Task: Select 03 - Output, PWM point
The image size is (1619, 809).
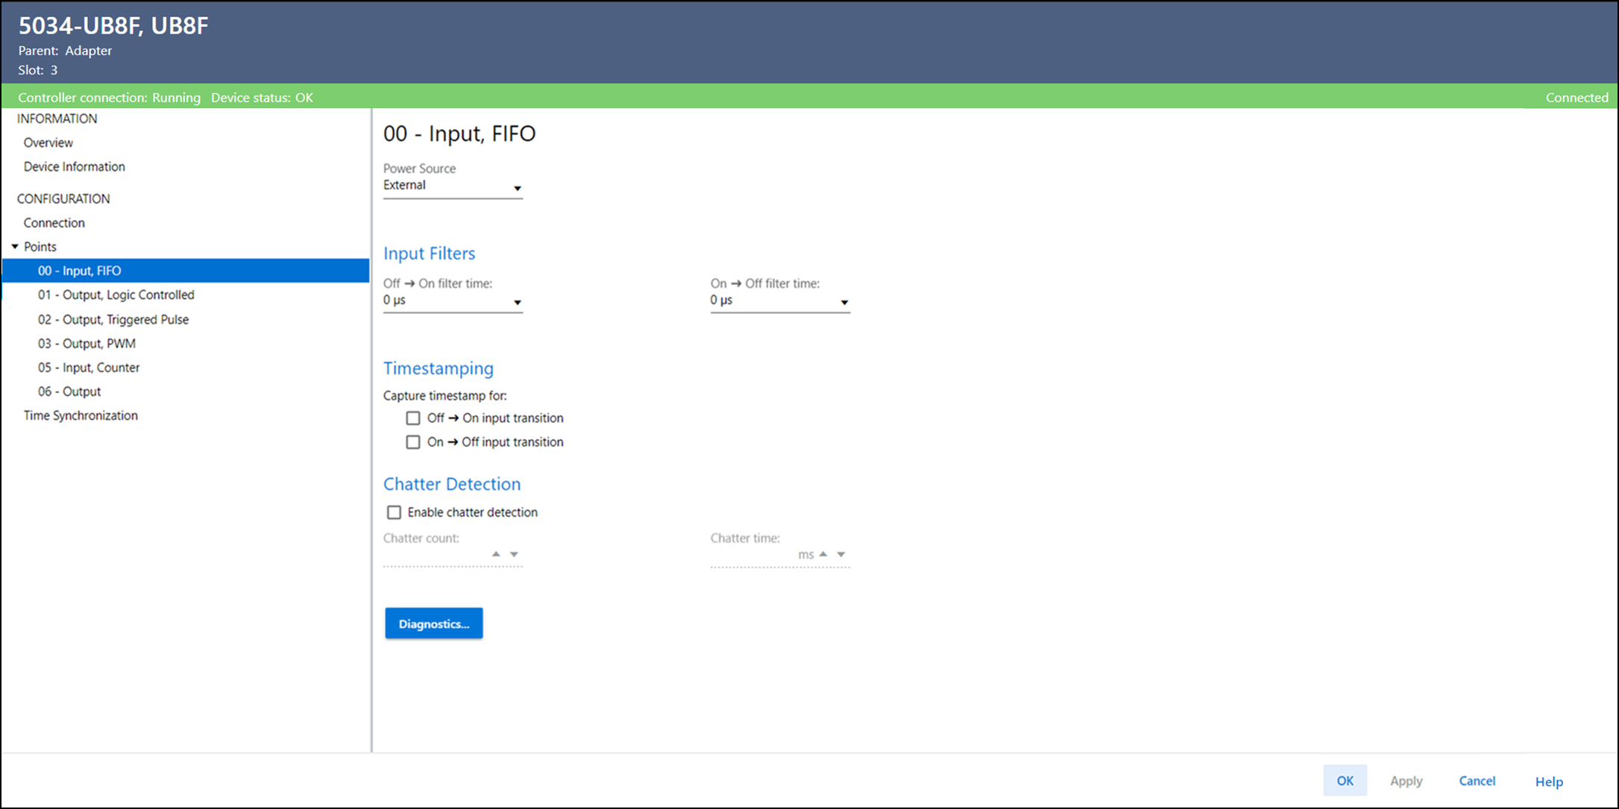Action: point(87,344)
